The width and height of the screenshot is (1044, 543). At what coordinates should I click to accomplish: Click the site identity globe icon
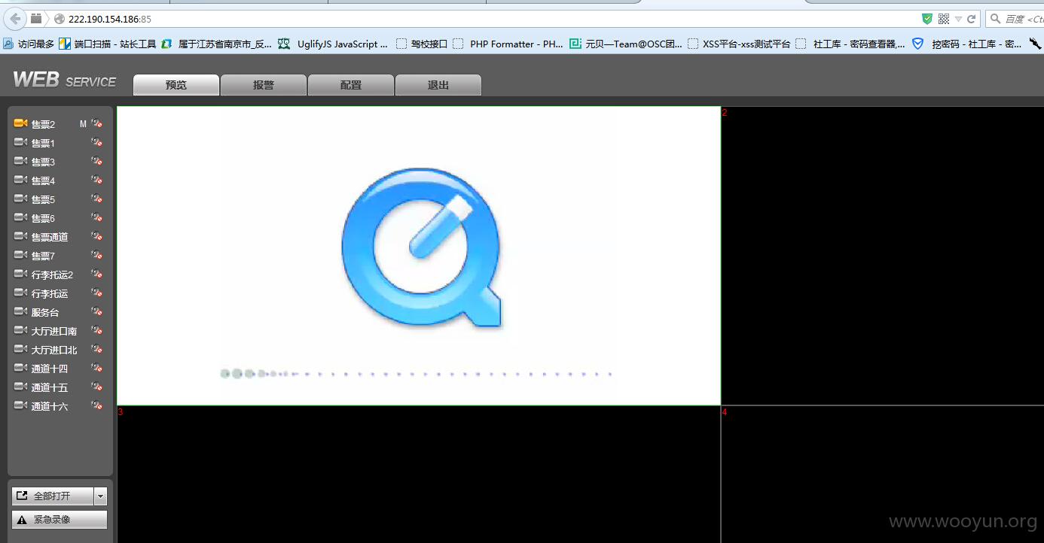[x=60, y=19]
